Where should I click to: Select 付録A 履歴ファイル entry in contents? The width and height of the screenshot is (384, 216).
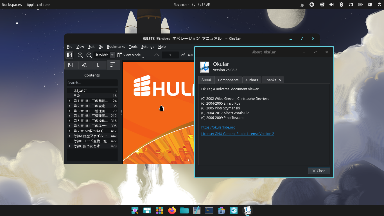(92, 136)
